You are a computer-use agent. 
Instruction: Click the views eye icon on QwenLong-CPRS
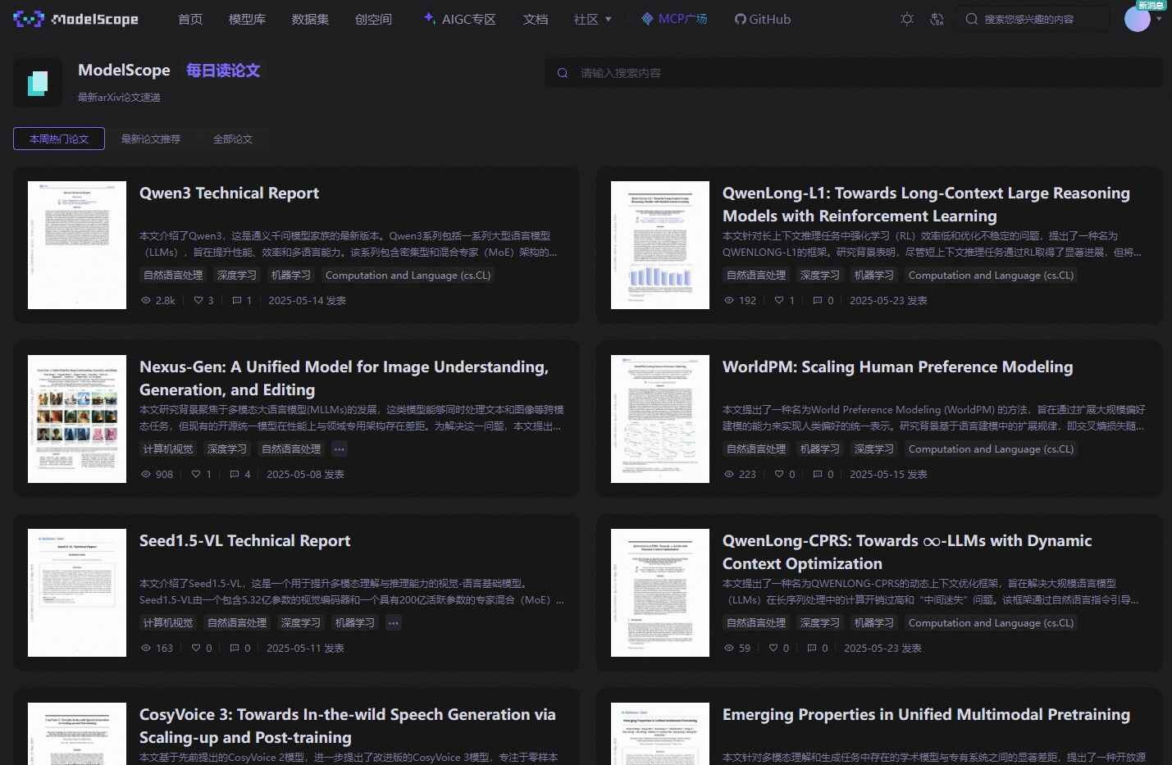[729, 648]
